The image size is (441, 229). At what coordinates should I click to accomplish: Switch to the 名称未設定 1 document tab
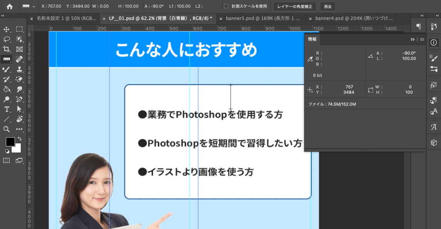66,18
